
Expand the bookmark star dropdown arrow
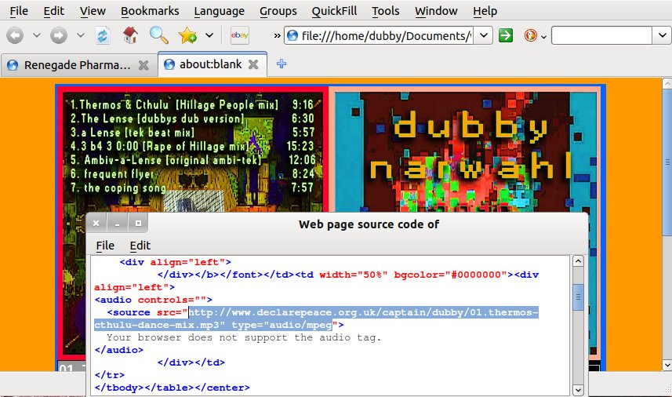tap(209, 36)
